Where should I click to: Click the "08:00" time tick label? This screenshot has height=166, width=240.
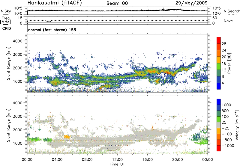(87, 160)
